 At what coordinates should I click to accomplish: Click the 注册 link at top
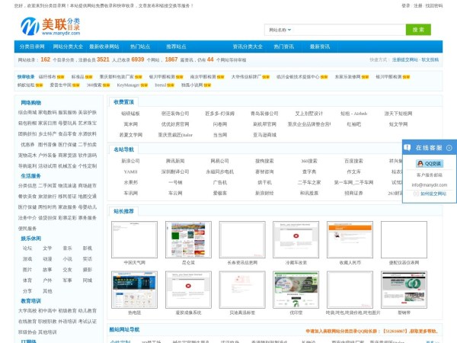pyautogui.click(x=418, y=5)
